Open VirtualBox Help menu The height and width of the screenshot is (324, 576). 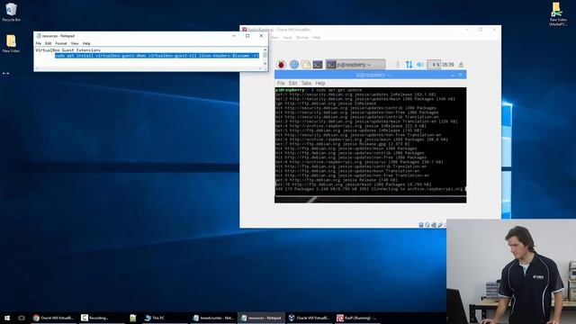coord(317,38)
